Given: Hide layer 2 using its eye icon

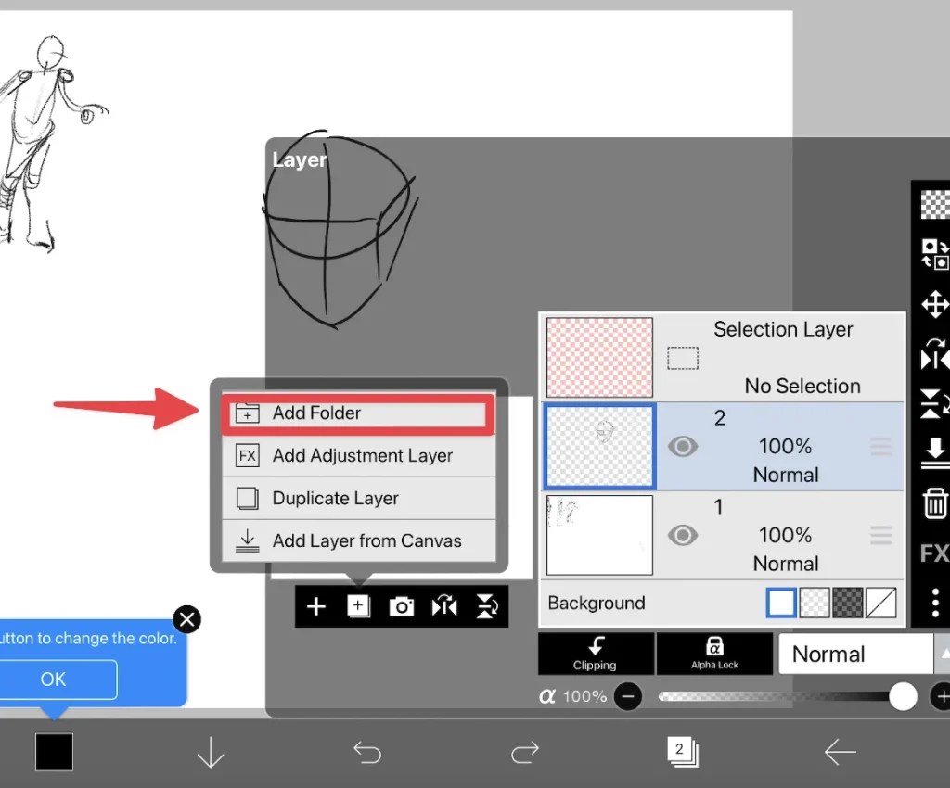Looking at the screenshot, I should pyautogui.click(x=684, y=446).
